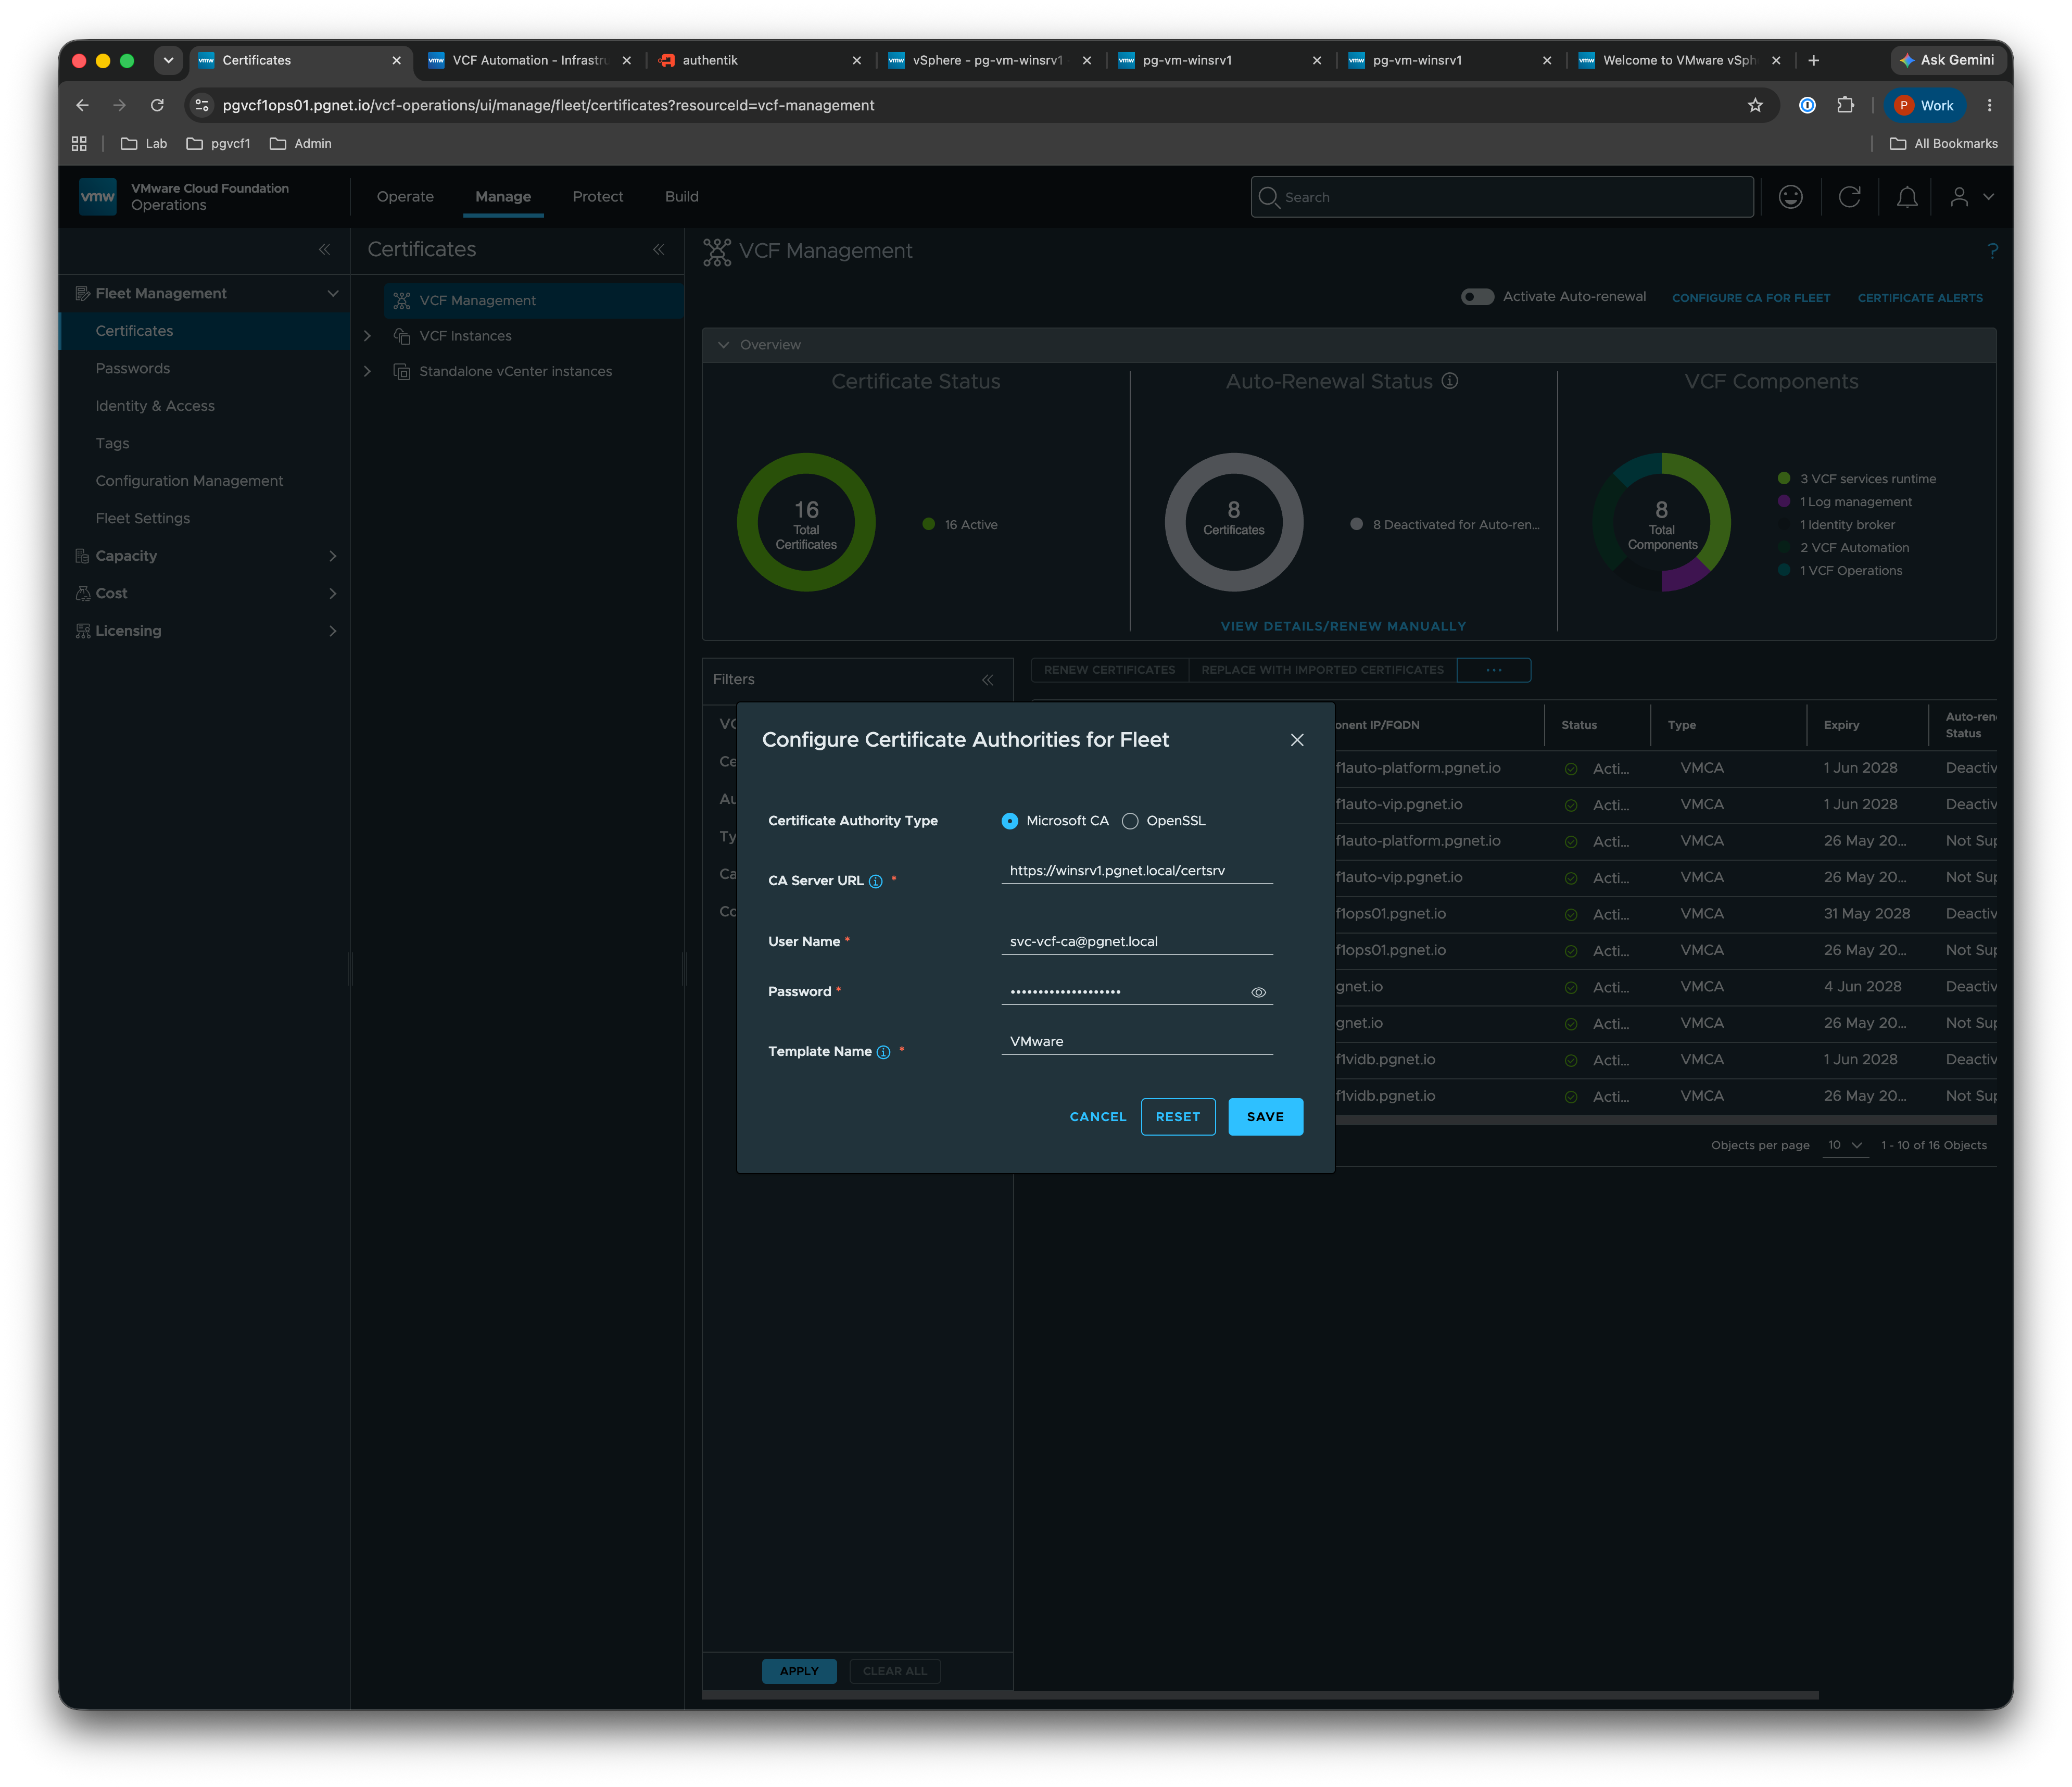Expand Standalone vCenter instances node
The width and height of the screenshot is (2072, 1787).
[367, 371]
